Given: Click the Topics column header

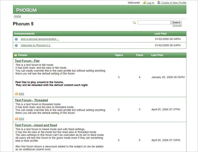Looking at the screenshot, I should click(x=119, y=55).
